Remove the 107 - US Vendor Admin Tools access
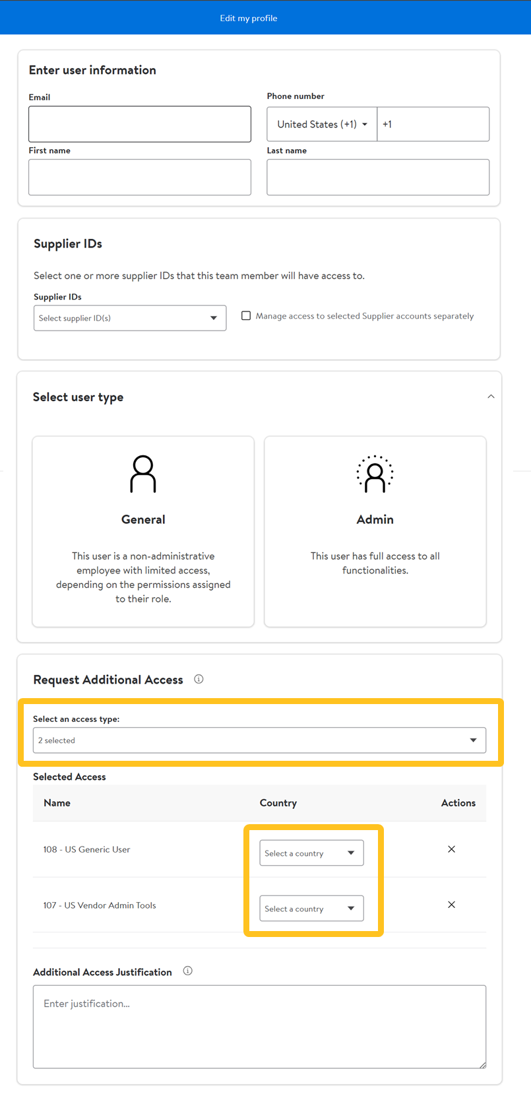 pos(451,905)
